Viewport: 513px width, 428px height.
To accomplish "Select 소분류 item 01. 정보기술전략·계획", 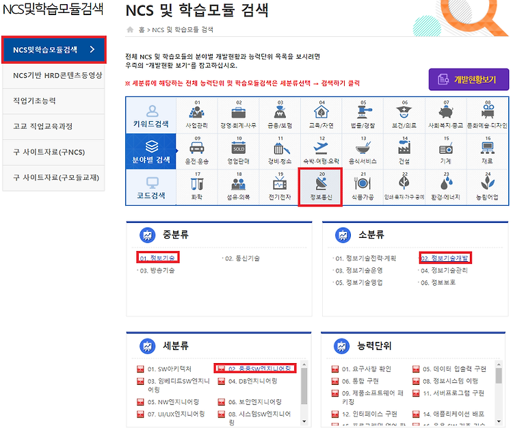I will pos(365,258).
